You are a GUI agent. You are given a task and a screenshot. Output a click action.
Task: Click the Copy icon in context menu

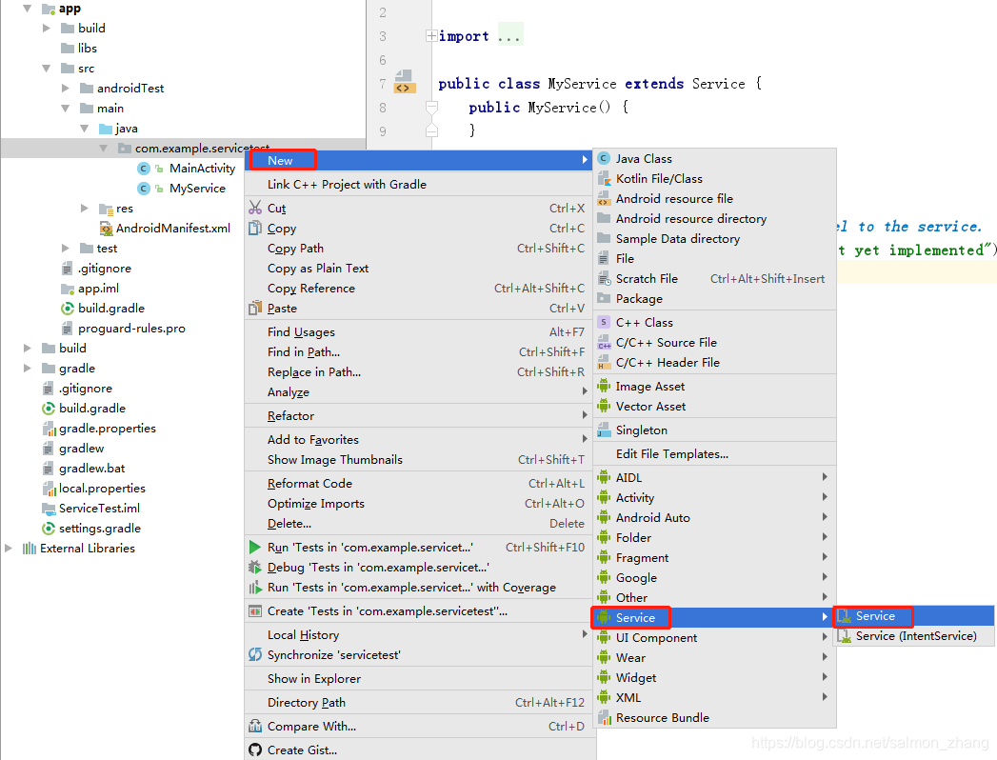[x=255, y=228]
